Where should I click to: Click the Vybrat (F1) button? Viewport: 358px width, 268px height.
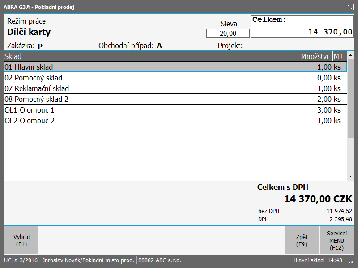coord(21,240)
